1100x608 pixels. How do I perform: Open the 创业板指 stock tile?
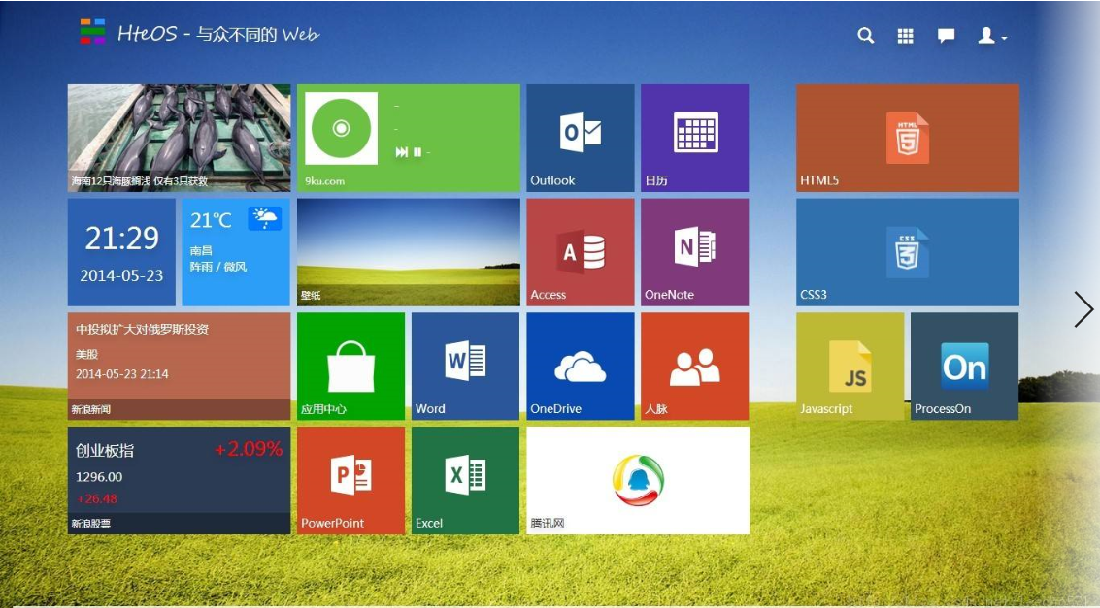pos(179,481)
